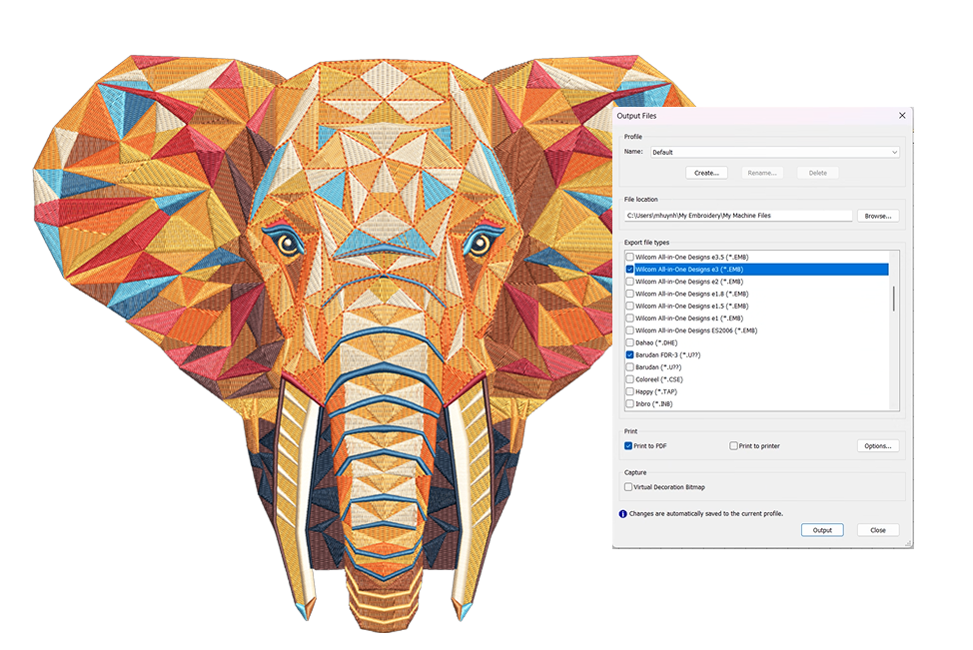Check the Virtual Decoration Bitmap option
This screenshot has width=973, height=650.
tap(628, 487)
